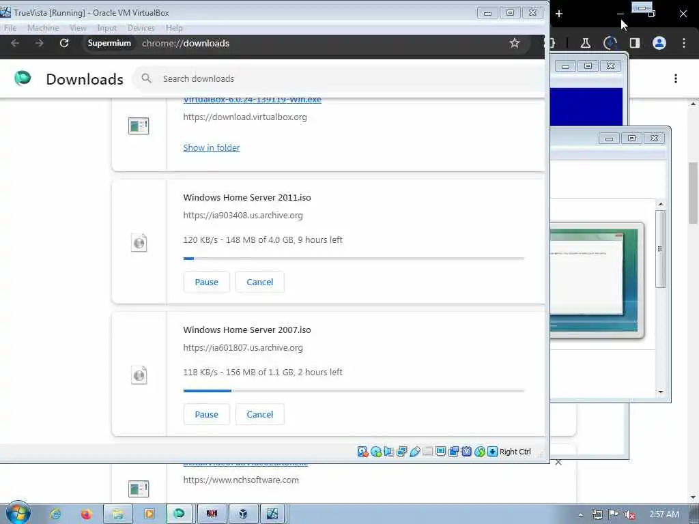Reload the downloads page
The height and width of the screenshot is (524, 699).
tap(64, 43)
